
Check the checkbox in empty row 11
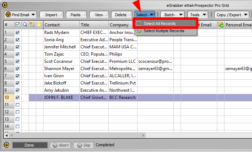click(18, 105)
